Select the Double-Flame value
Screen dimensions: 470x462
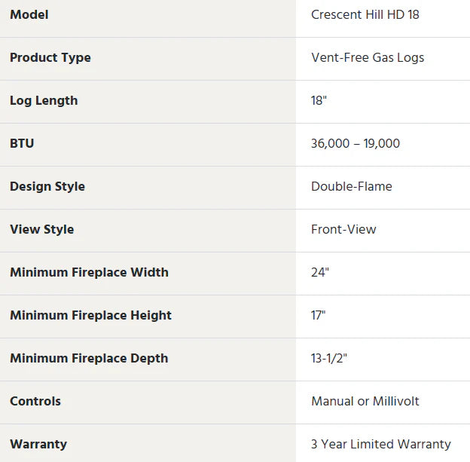[x=352, y=186]
